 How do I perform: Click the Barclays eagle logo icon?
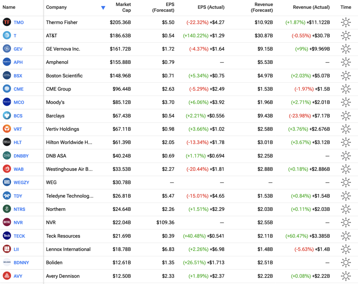pos(7,116)
